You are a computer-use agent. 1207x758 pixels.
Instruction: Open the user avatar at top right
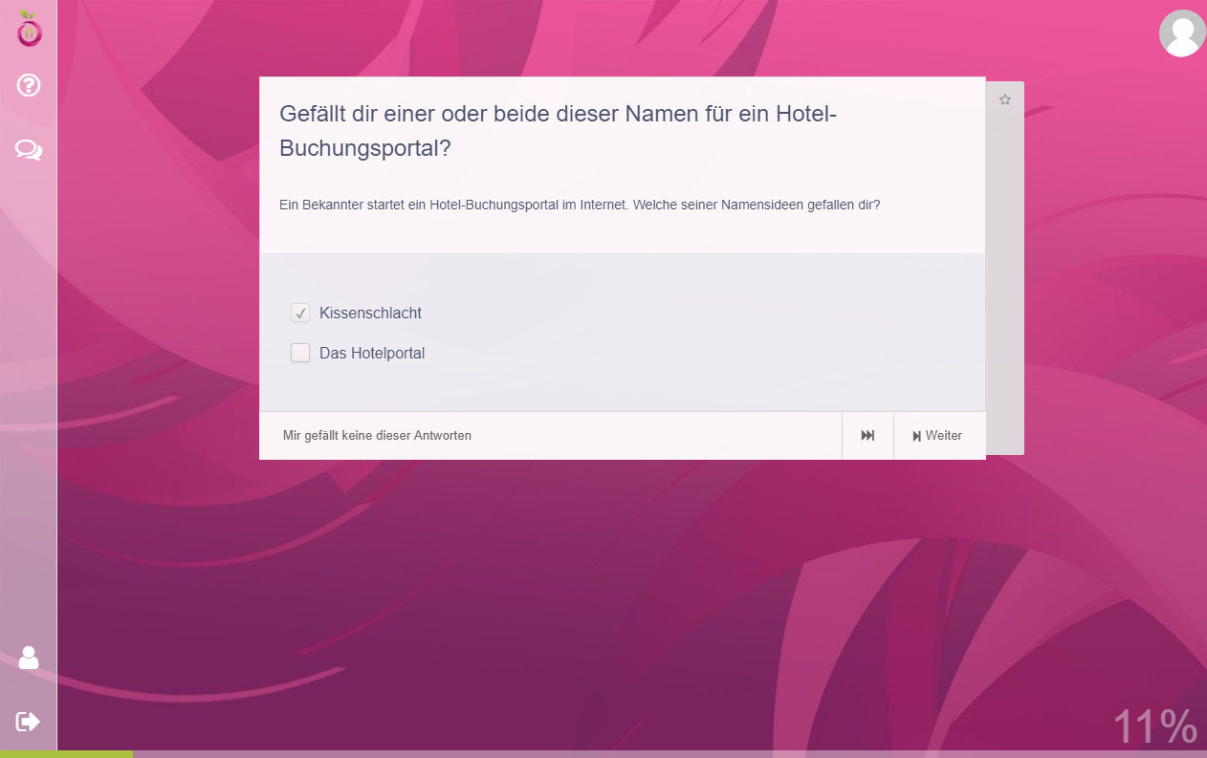tap(1182, 33)
